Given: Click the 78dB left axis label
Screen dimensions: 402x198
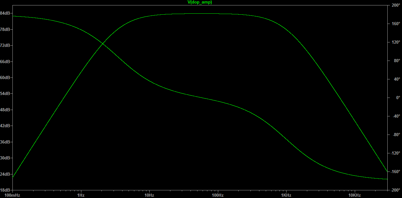Looking at the screenshot, I should (x=5, y=29).
